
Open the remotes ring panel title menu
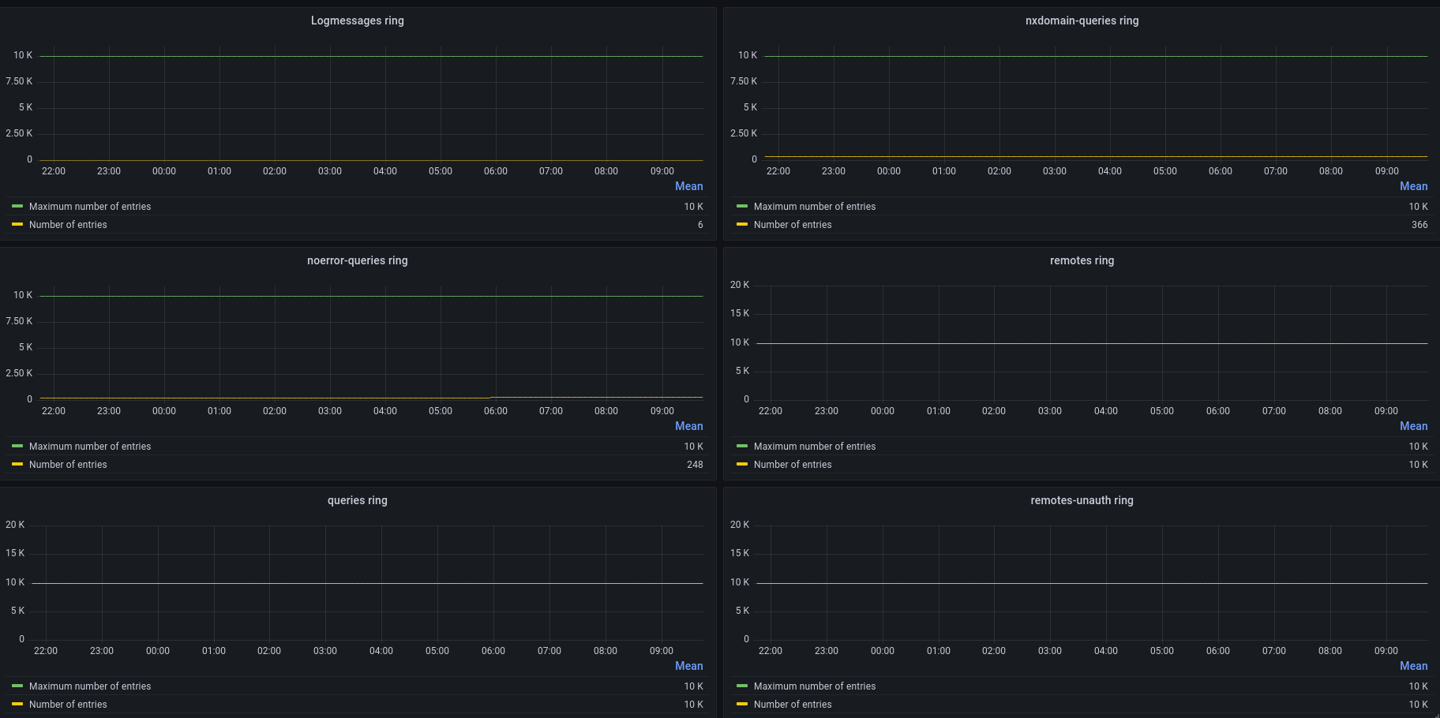1082,260
